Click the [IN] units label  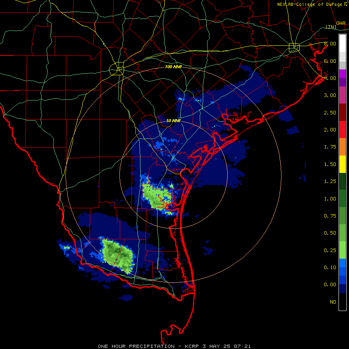pos(331,27)
